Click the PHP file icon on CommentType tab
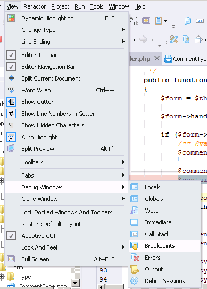 pos(168,59)
